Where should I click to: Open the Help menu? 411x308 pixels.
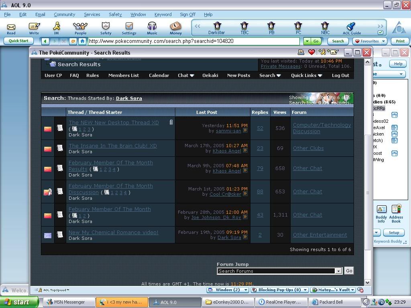208,14
